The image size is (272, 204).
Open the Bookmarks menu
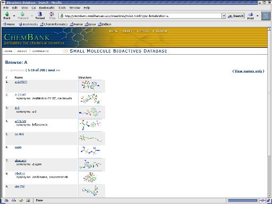[x=47, y=7]
